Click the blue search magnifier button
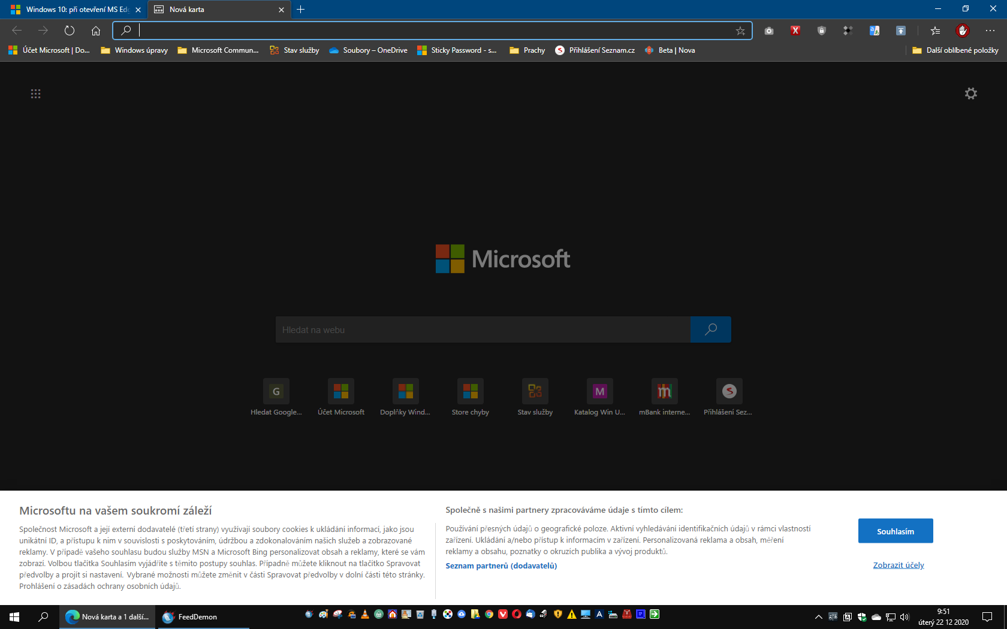1007x629 pixels. pyautogui.click(x=711, y=329)
